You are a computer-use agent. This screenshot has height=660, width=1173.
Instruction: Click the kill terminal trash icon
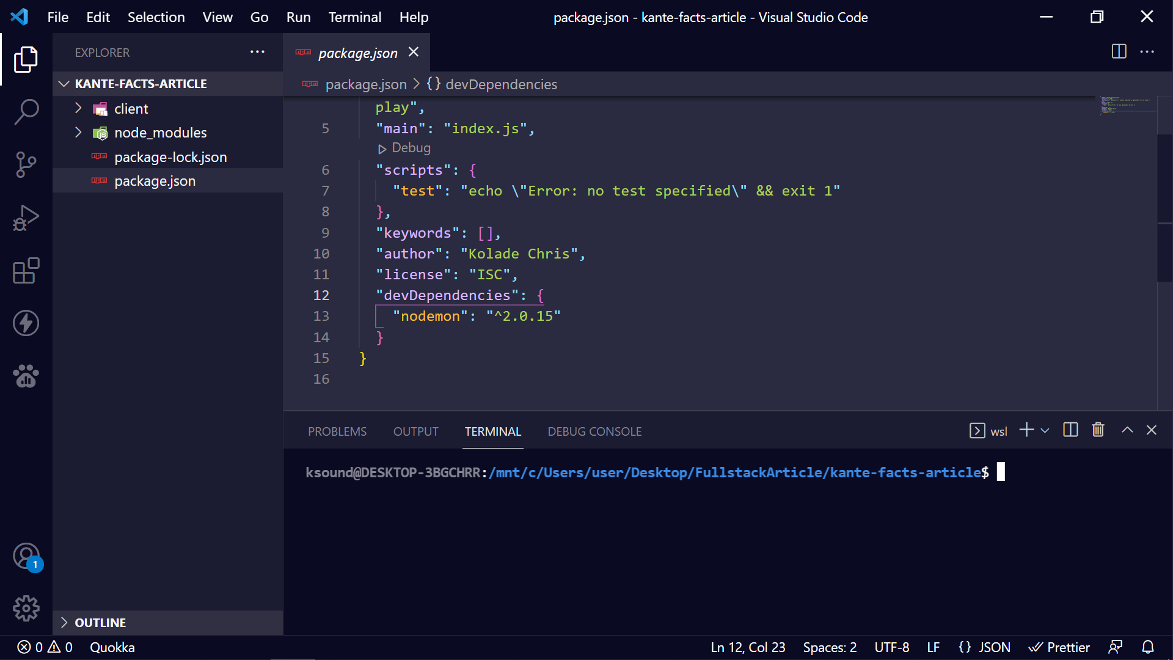tap(1098, 430)
